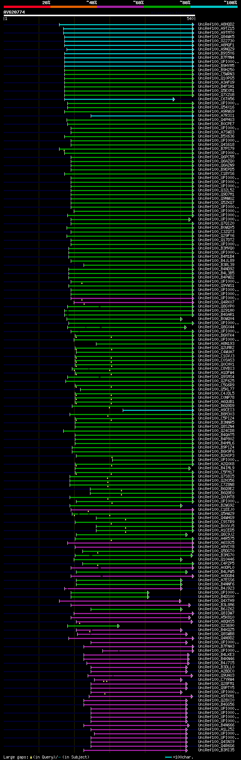Screen dimensions: 241x760
Task: Select label UniRef100_B5X636
Action: 216,136
